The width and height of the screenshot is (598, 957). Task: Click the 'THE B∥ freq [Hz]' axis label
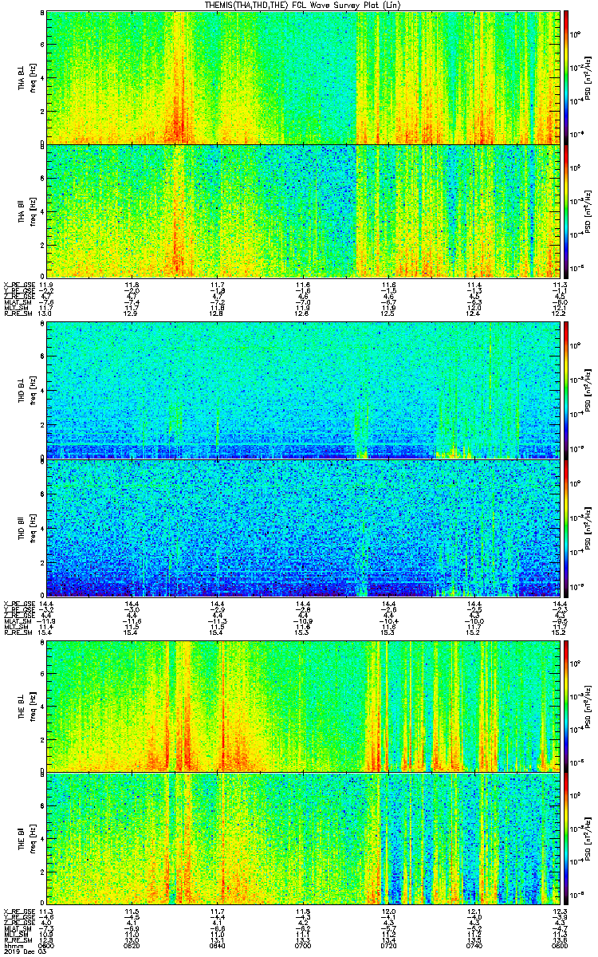[x=26, y=839]
